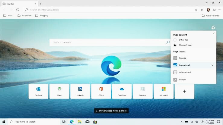The height and width of the screenshot is (125, 223).
Task: Select the New tab browser tab
Action: [20, 4]
